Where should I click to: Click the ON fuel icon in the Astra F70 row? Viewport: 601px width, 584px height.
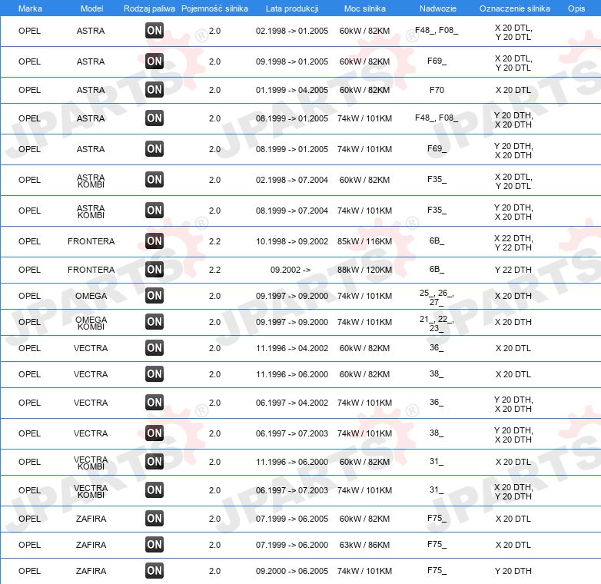pos(154,90)
